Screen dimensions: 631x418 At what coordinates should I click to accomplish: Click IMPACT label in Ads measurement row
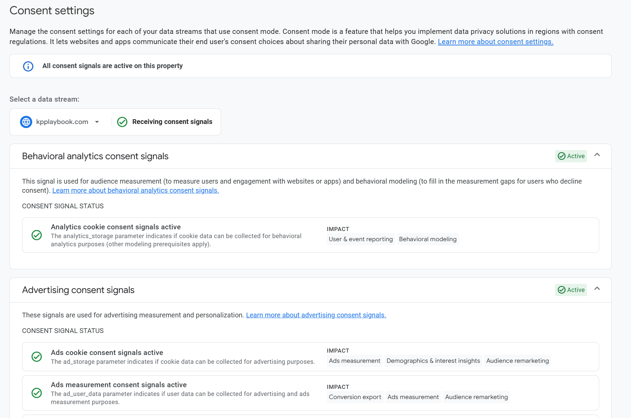[338, 387]
